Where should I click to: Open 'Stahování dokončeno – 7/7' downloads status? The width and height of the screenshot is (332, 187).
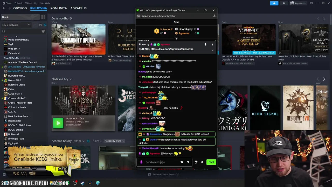coord(164,175)
